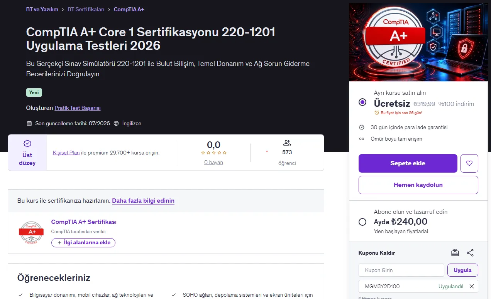Open the CompTIA A+ breadcrumb
Screen dimensions: 491x299
(x=129, y=9)
